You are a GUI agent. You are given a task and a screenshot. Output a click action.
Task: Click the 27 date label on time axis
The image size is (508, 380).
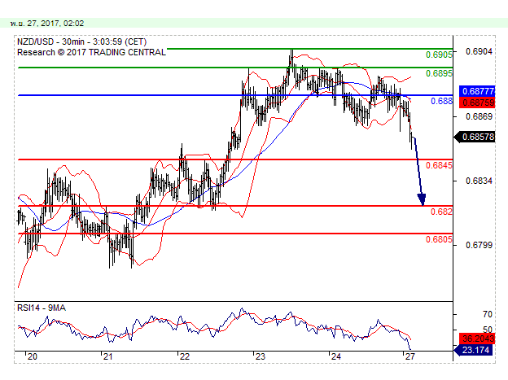[409, 356]
